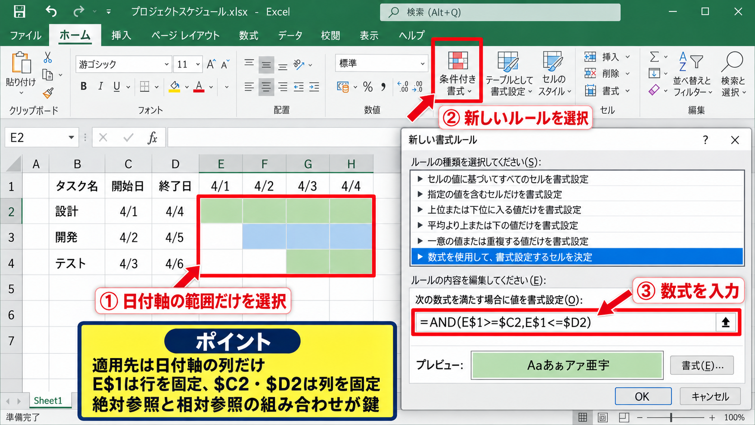This screenshot has height=425, width=755.
Task: Set middle vertical alignment
Action: (266, 65)
